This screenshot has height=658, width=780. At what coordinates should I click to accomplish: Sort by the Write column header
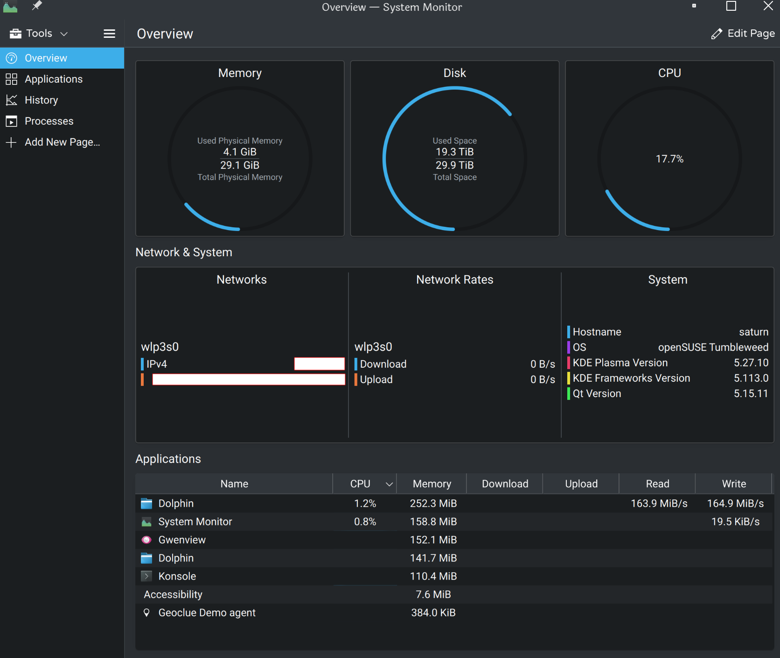734,484
